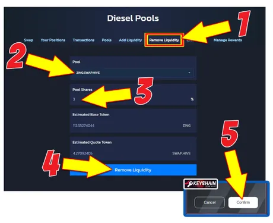Switch to Your Positions tab
This screenshot has width=273, height=223.
tap(53, 40)
